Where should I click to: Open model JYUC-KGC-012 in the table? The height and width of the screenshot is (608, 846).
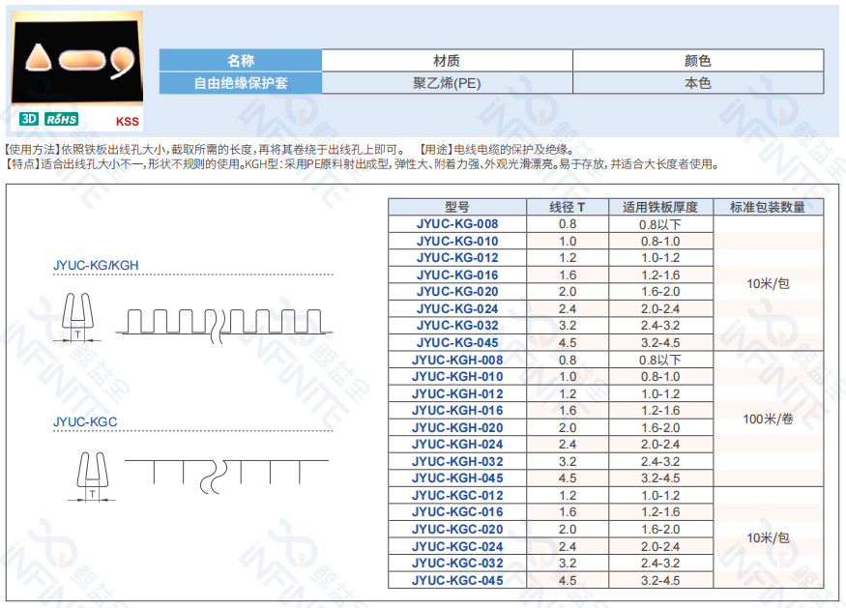click(x=457, y=496)
